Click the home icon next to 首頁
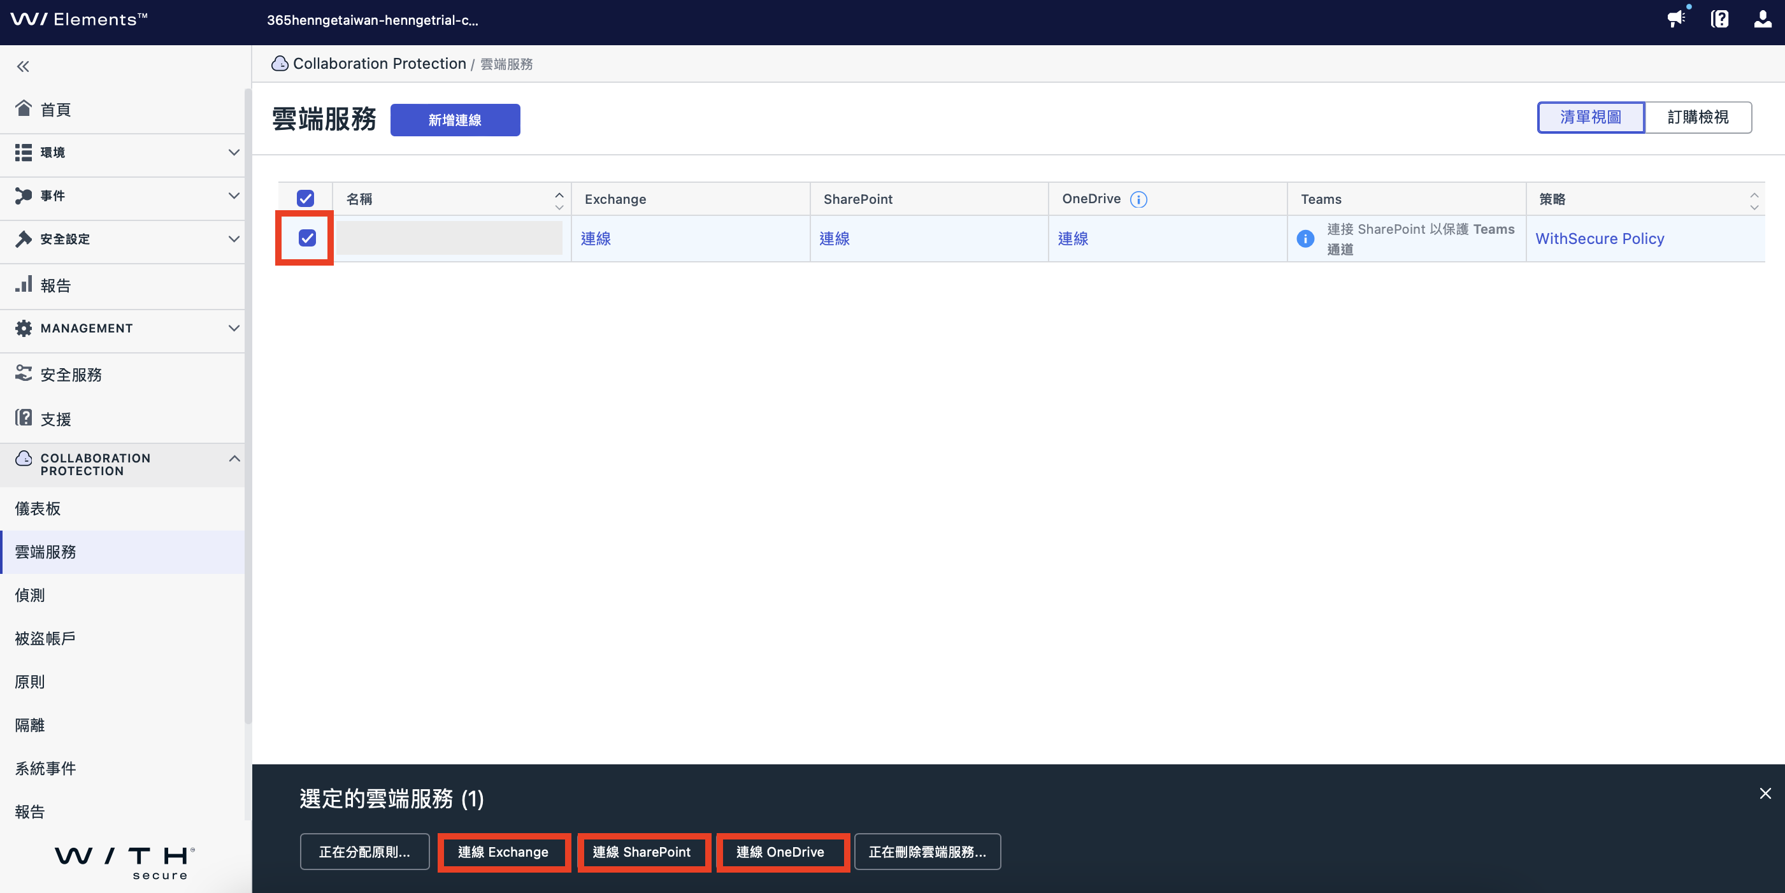 [24, 108]
